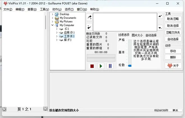Open the 工具(T) menu
Screen dimensions: 185x118
pos(44,9)
